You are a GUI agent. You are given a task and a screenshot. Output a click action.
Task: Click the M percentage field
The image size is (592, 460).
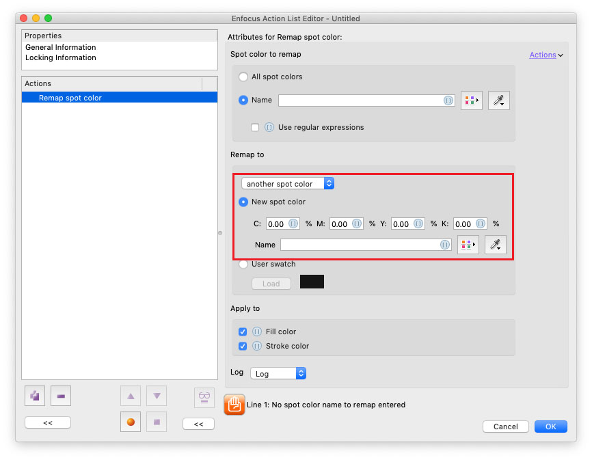(346, 224)
